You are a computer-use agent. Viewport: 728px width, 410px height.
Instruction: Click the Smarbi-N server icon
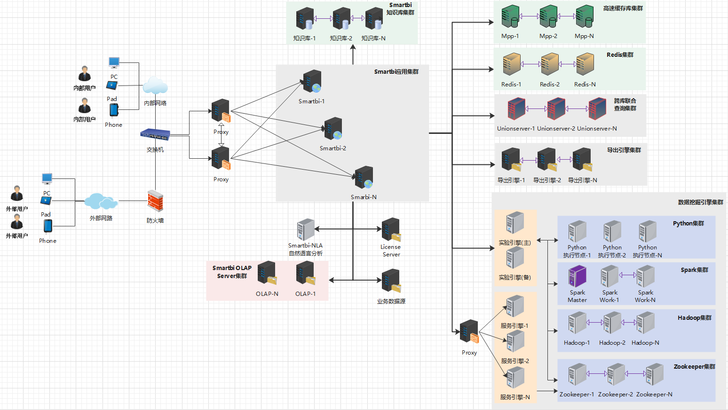pos(364,178)
